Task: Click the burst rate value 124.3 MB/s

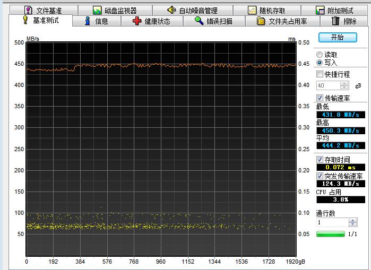Action: pos(341,184)
